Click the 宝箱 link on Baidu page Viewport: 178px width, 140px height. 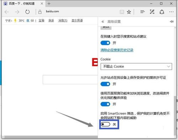click(41, 21)
